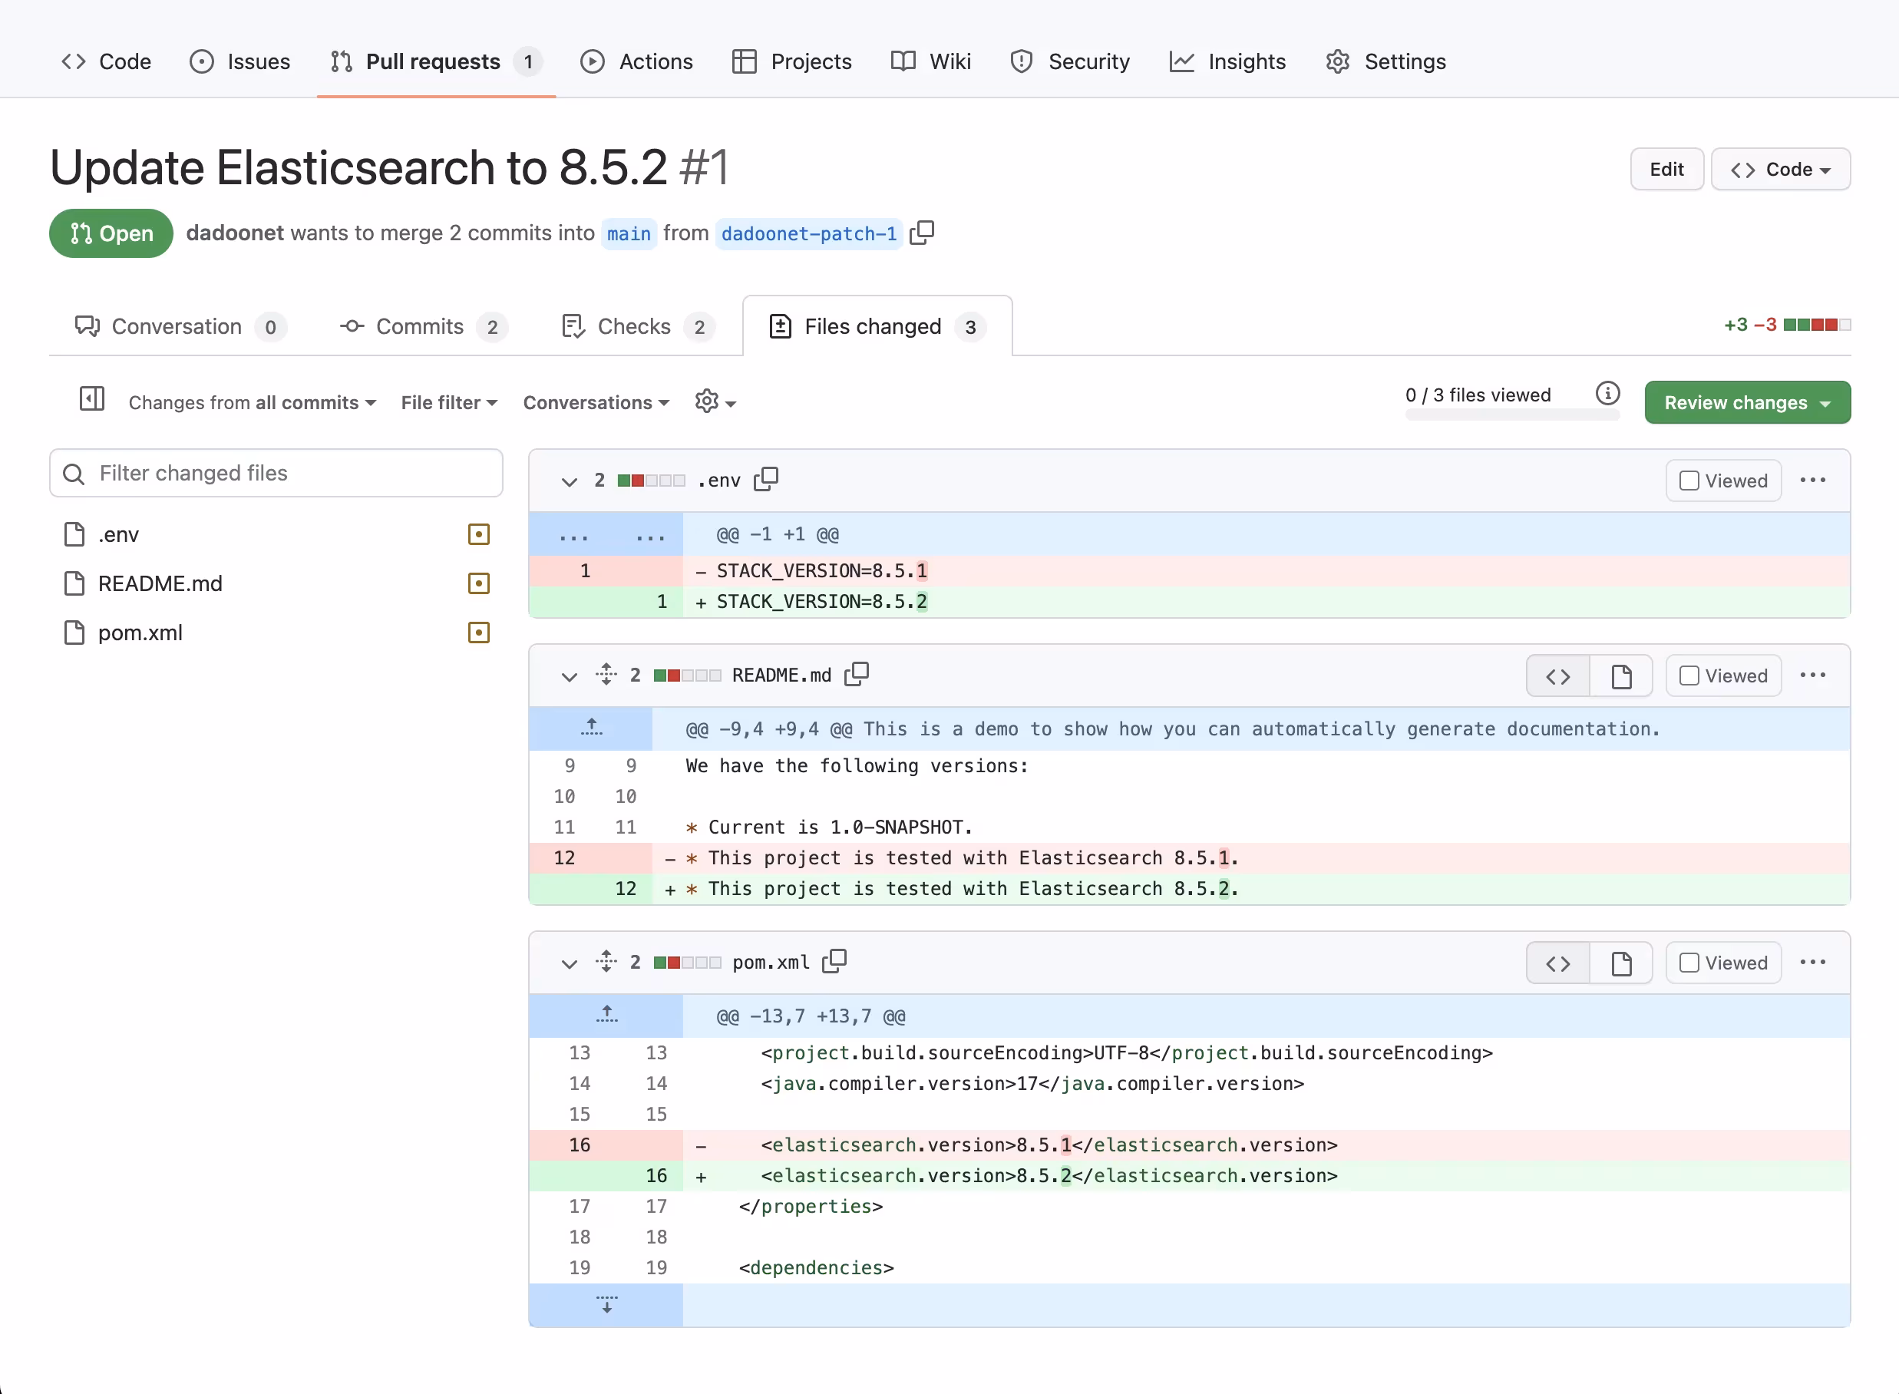Click the Review changes button
This screenshot has width=1899, height=1394.
1747,402
